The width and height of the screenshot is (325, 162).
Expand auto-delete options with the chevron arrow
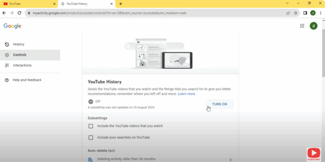click(x=230, y=160)
